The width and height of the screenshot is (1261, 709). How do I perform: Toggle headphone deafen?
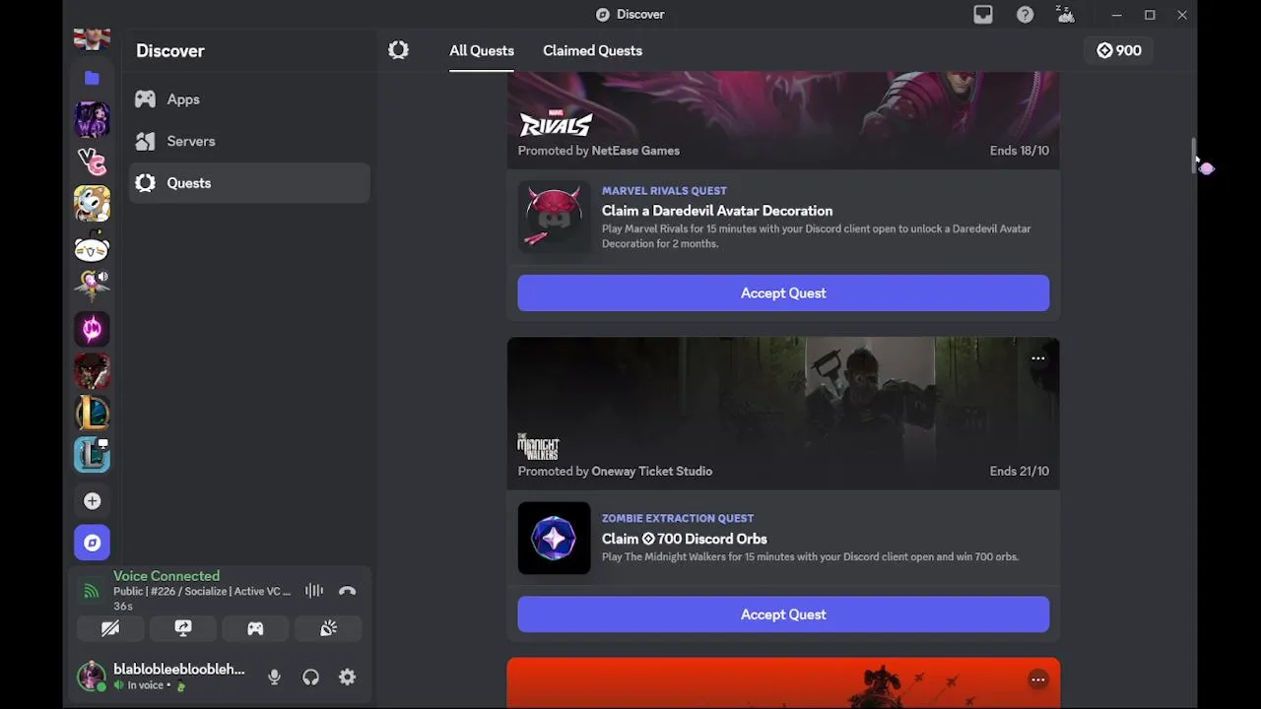(310, 677)
